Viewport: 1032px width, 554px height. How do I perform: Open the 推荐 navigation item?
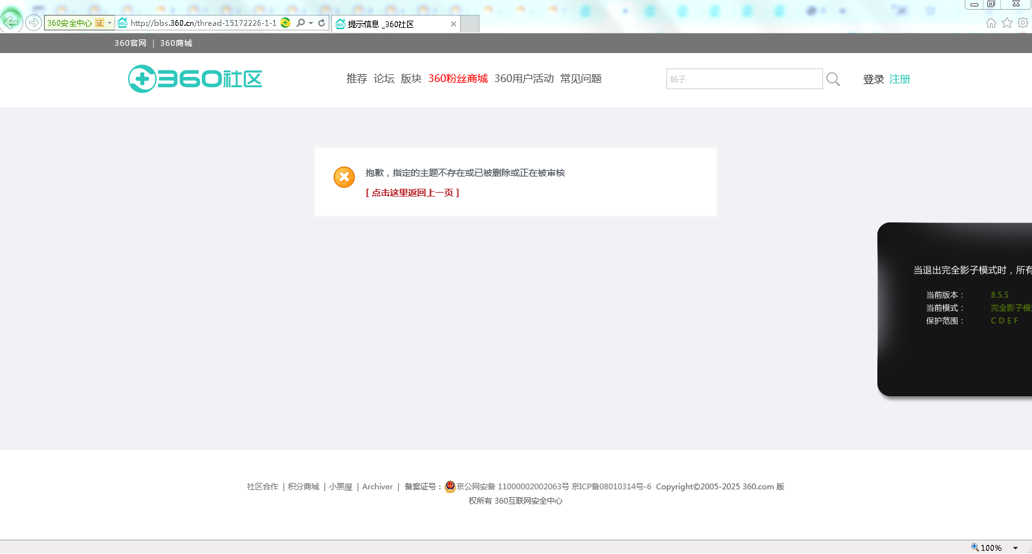[x=357, y=79]
